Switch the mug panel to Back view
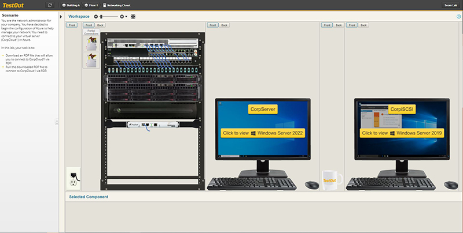The image size is (463, 233). 339,25
